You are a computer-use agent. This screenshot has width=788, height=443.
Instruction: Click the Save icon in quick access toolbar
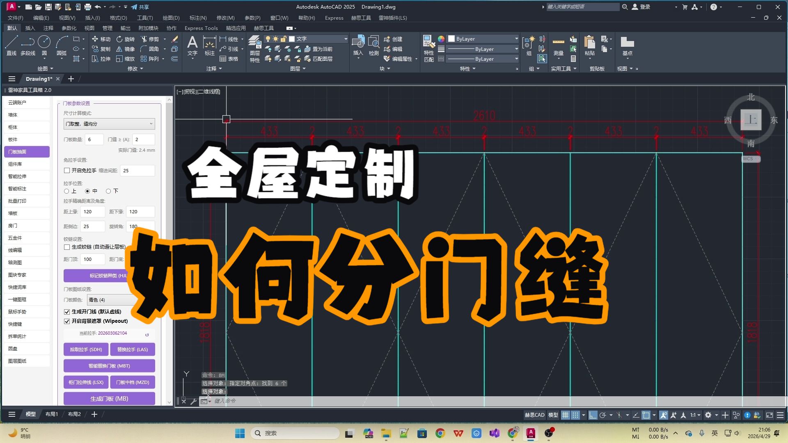click(48, 7)
